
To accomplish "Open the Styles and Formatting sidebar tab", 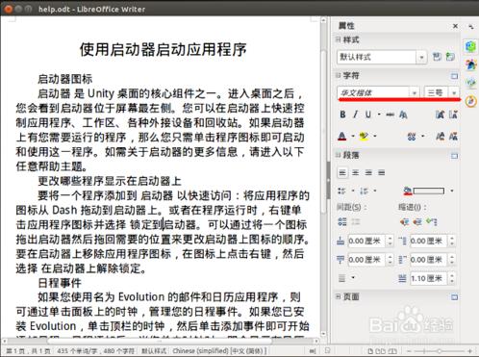I will (x=470, y=64).
